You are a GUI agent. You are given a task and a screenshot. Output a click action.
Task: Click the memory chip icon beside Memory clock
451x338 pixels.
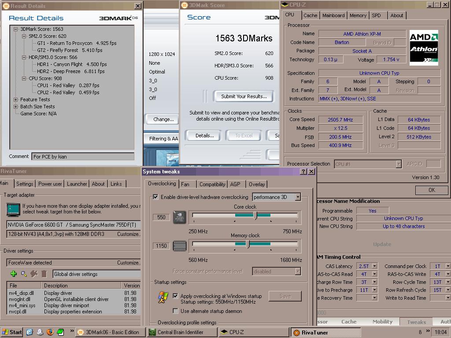coord(180,246)
